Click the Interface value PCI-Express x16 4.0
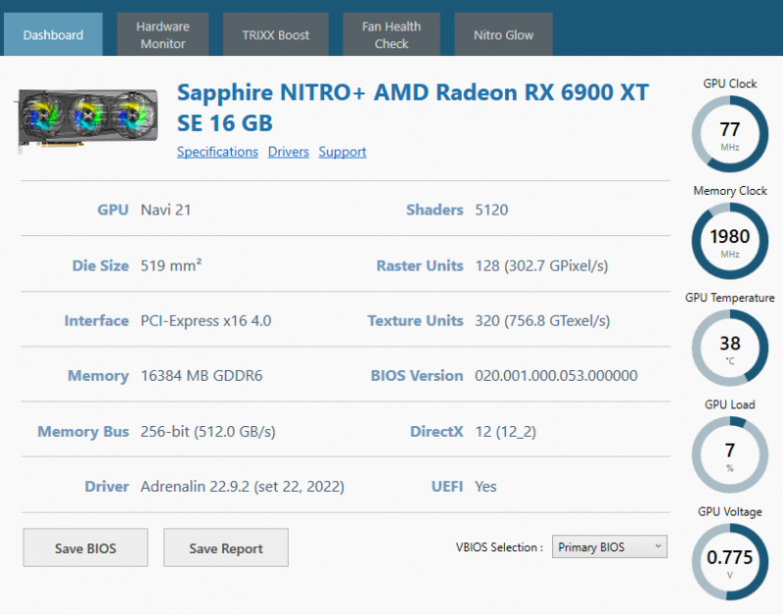Image resolution: width=783 pixels, height=615 pixels. point(206,320)
